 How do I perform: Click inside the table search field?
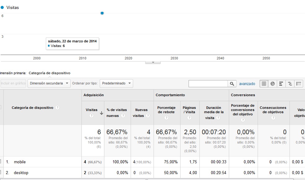pyautogui.click(x=208, y=84)
